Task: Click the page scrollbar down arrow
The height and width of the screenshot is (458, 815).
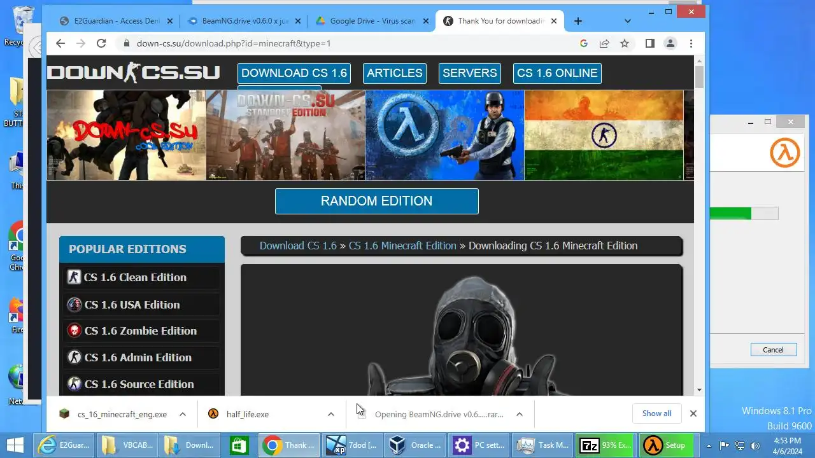Action: click(x=699, y=390)
